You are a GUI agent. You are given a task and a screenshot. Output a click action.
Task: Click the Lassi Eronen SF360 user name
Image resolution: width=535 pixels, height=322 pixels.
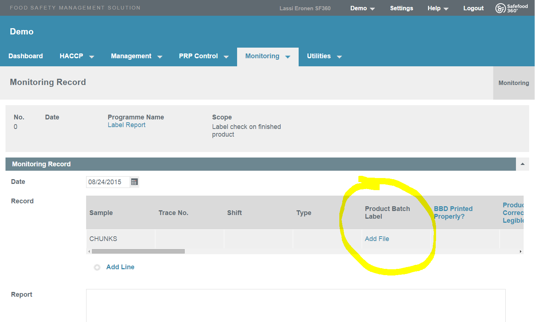click(x=305, y=8)
